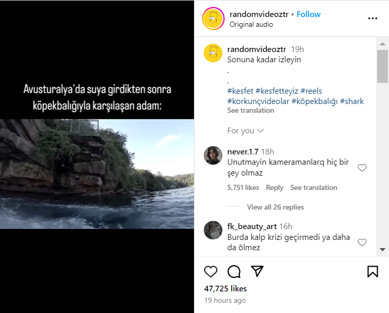This screenshot has height=313, width=389.
Task: Open fk_beauty_art commenter avatar
Action: pyautogui.click(x=213, y=230)
